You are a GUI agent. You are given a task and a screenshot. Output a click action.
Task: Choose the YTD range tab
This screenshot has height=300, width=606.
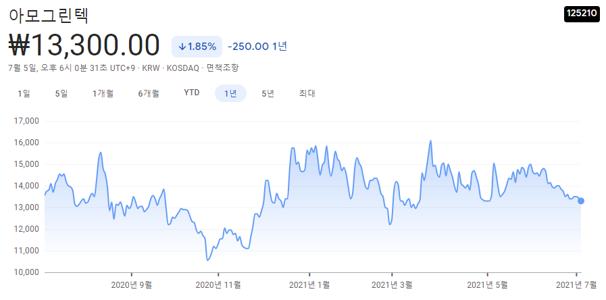pos(192,93)
